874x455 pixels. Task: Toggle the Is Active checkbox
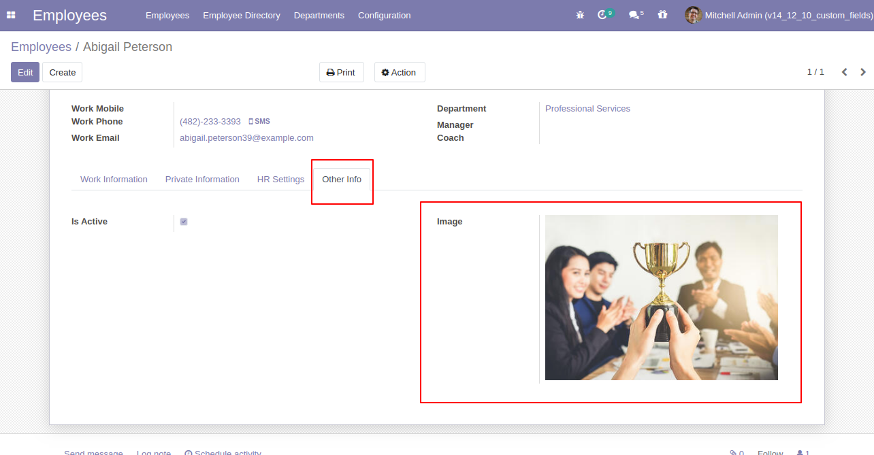click(x=184, y=222)
